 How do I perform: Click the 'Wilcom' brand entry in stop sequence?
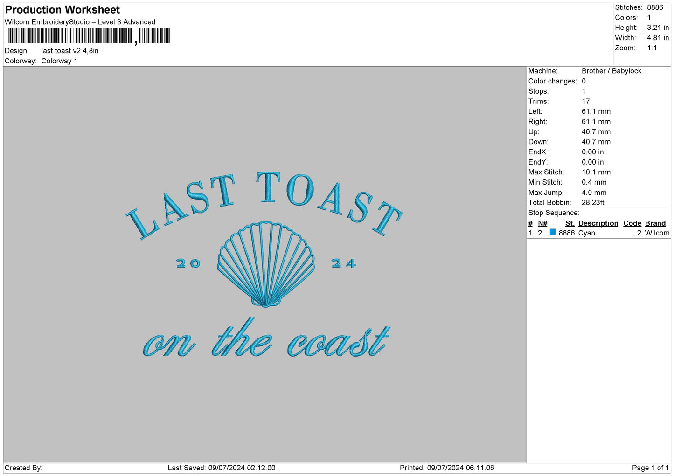(657, 233)
